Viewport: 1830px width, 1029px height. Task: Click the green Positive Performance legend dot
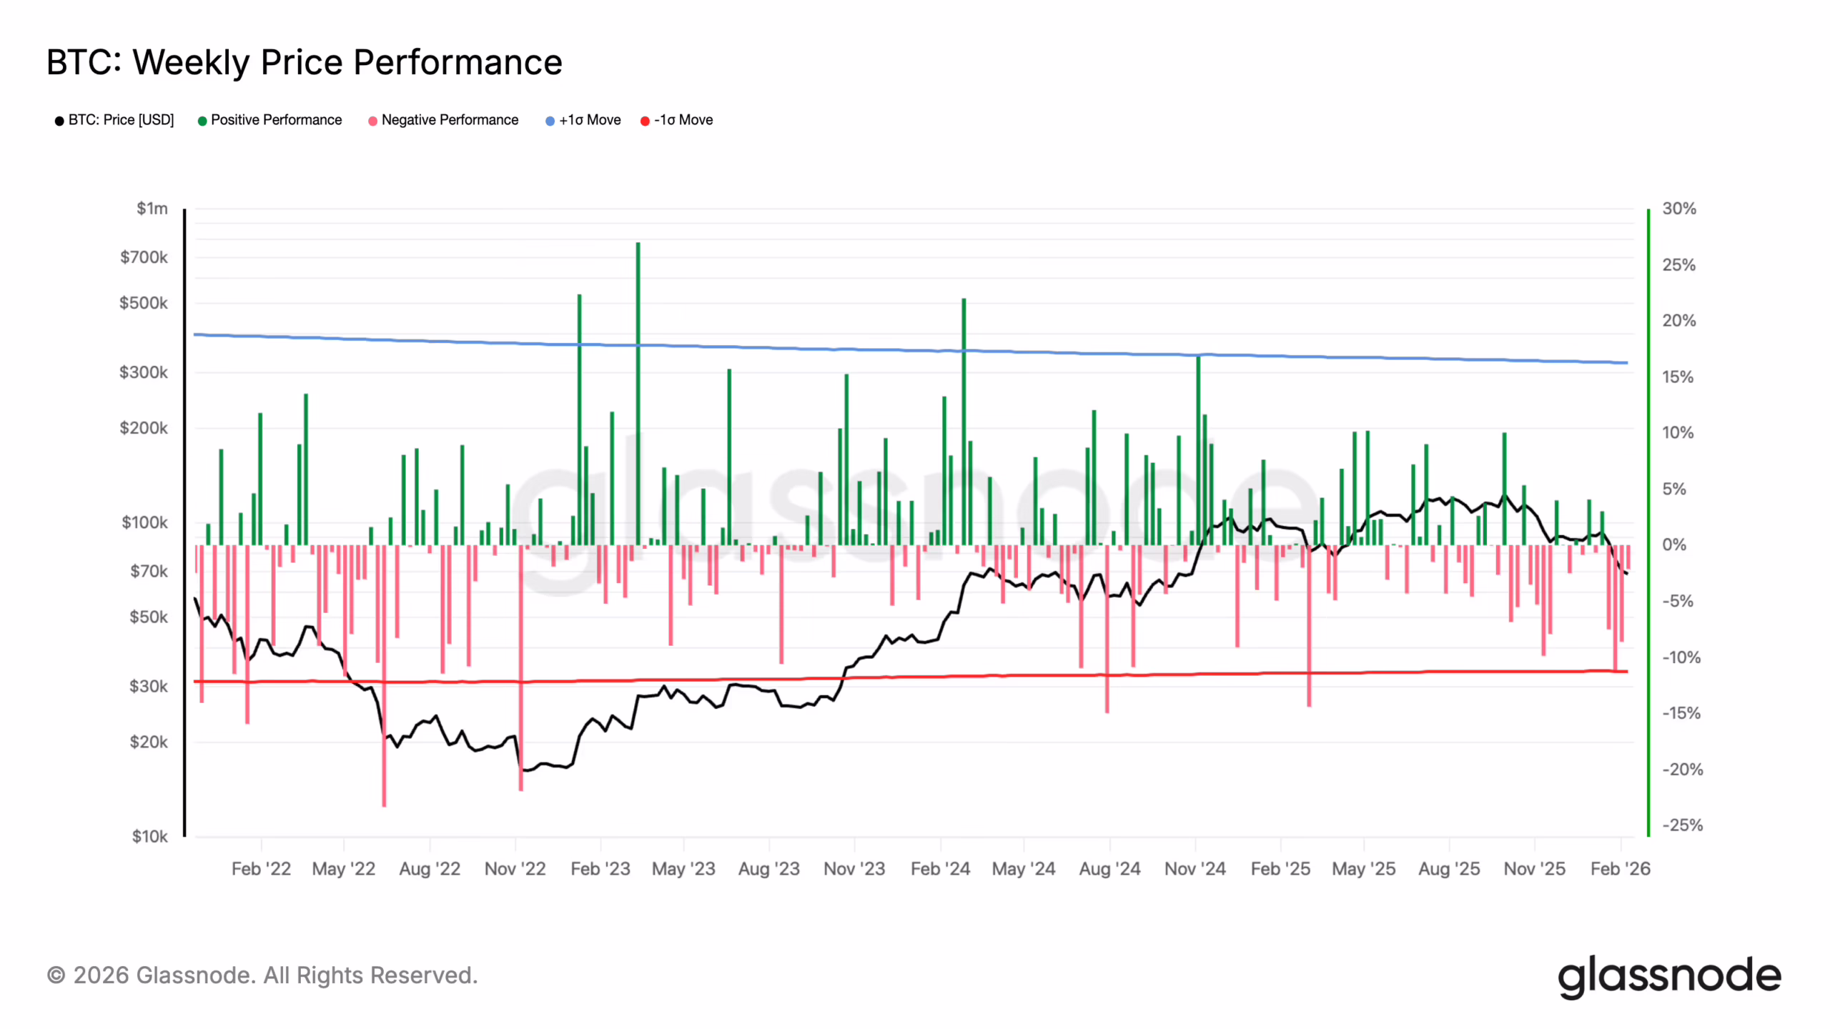pos(202,121)
